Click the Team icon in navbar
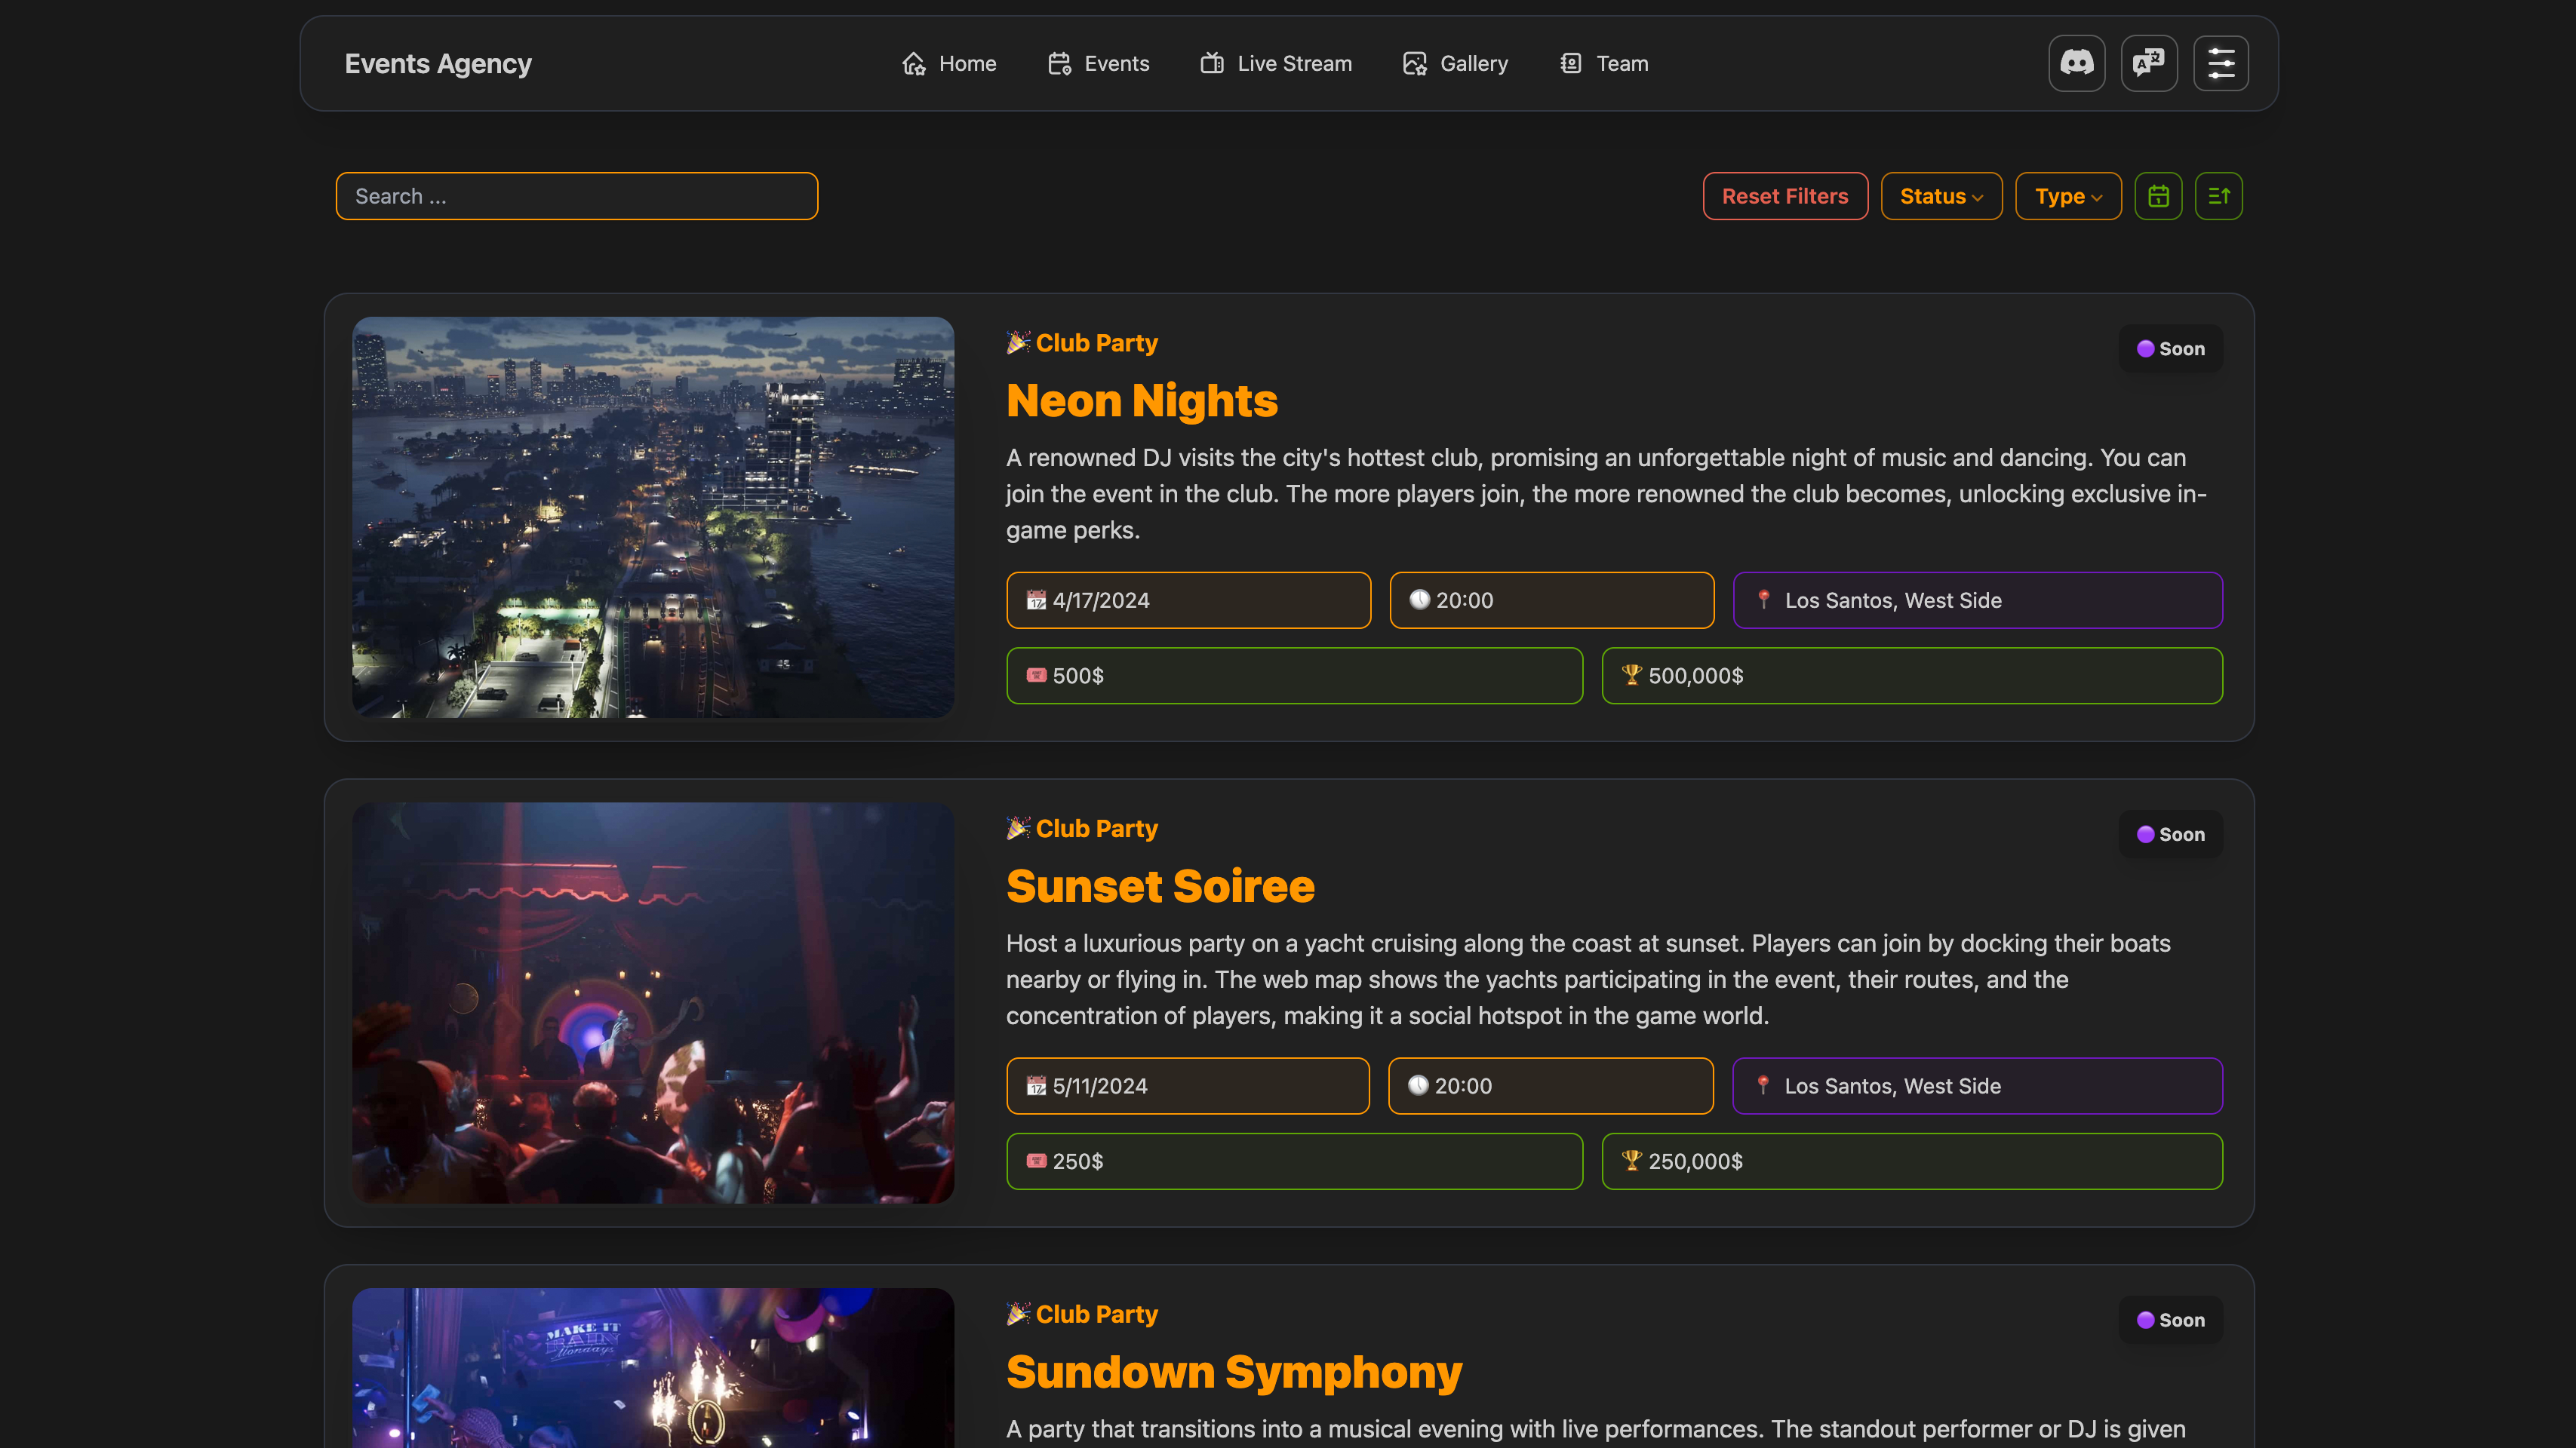The width and height of the screenshot is (2576, 1448). 1571,64
